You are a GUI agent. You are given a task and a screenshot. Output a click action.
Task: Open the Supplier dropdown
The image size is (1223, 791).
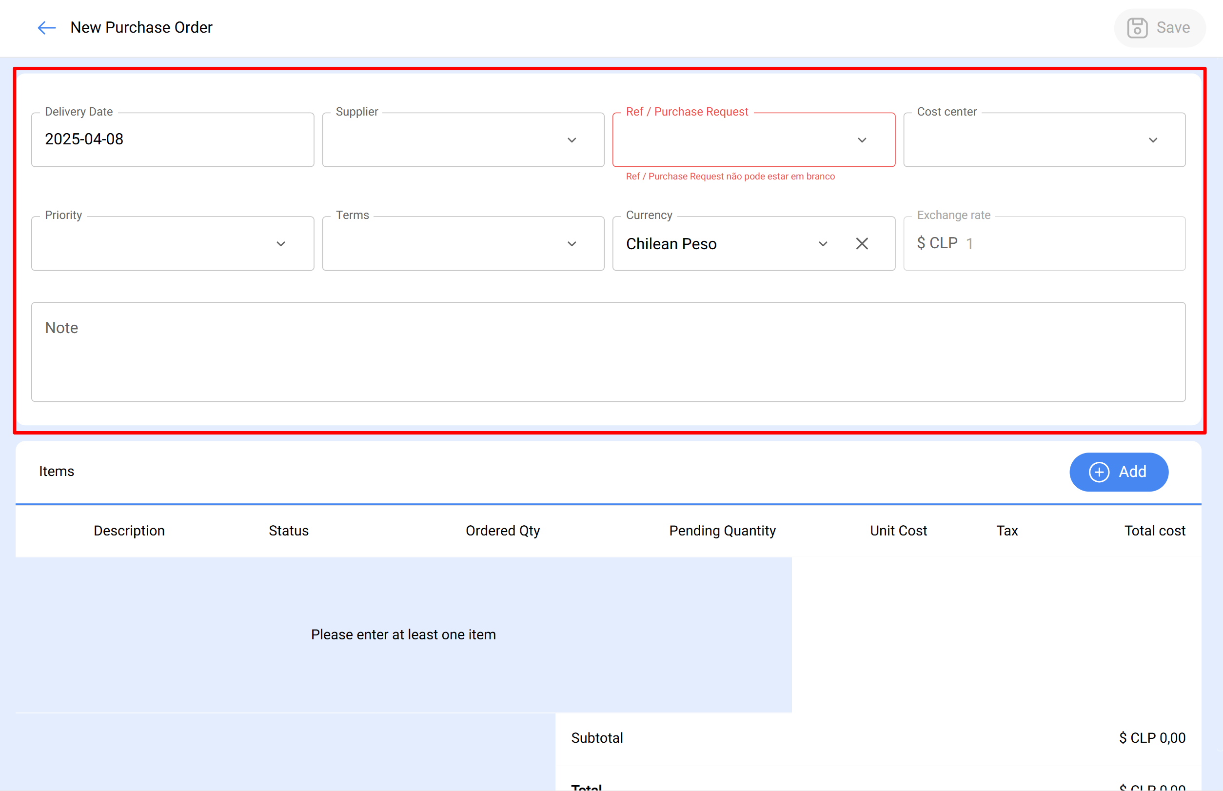[x=463, y=139]
